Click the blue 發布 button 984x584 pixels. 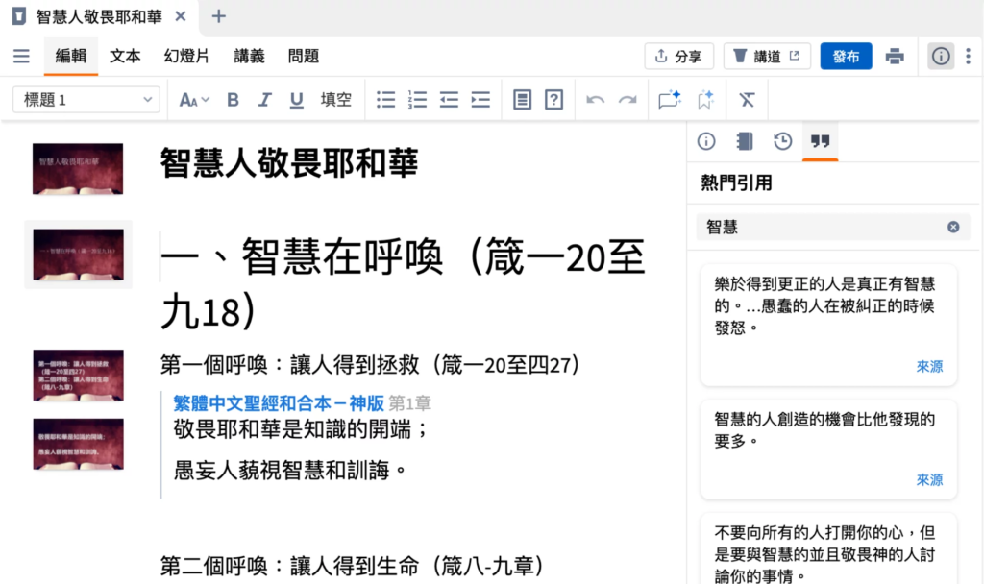[x=846, y=57]
